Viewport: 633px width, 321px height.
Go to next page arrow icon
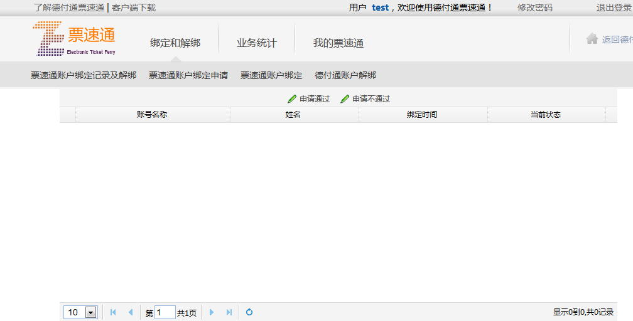pos(212,312)
